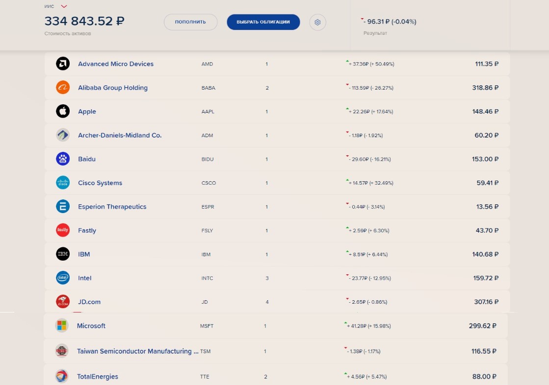The image size is (549, 385).
Task: Click the Пополнить button
Action: pos(190,22)
